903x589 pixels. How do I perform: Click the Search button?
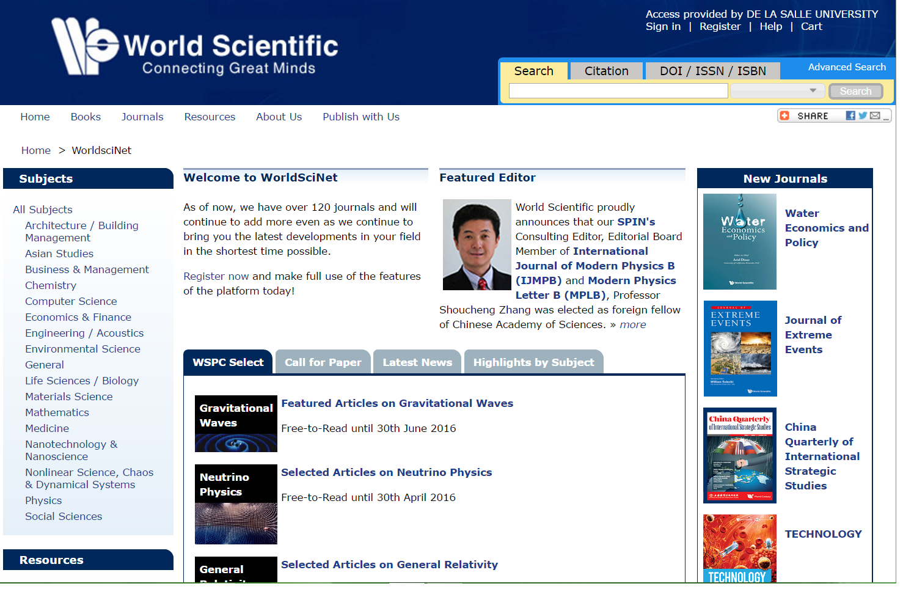855,90
